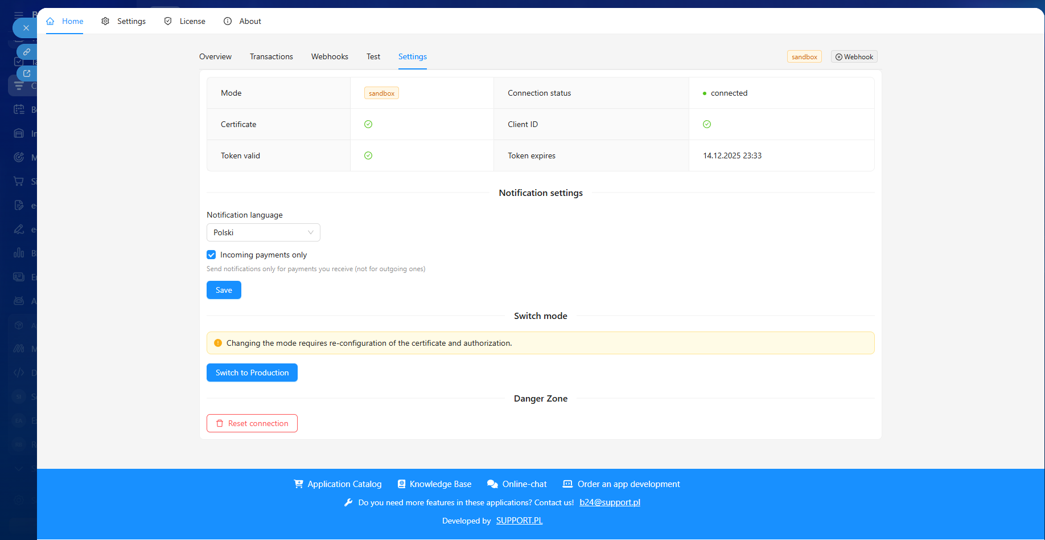Click the Switch to Production button

pyautogui.click(x=252, y=373)
